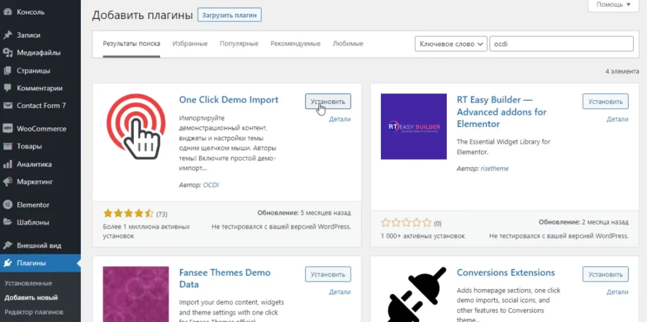The height and width of the screenshot is (322, 647).
Task: Click the Консоль dashboard icon
Action: coord(8,12)
